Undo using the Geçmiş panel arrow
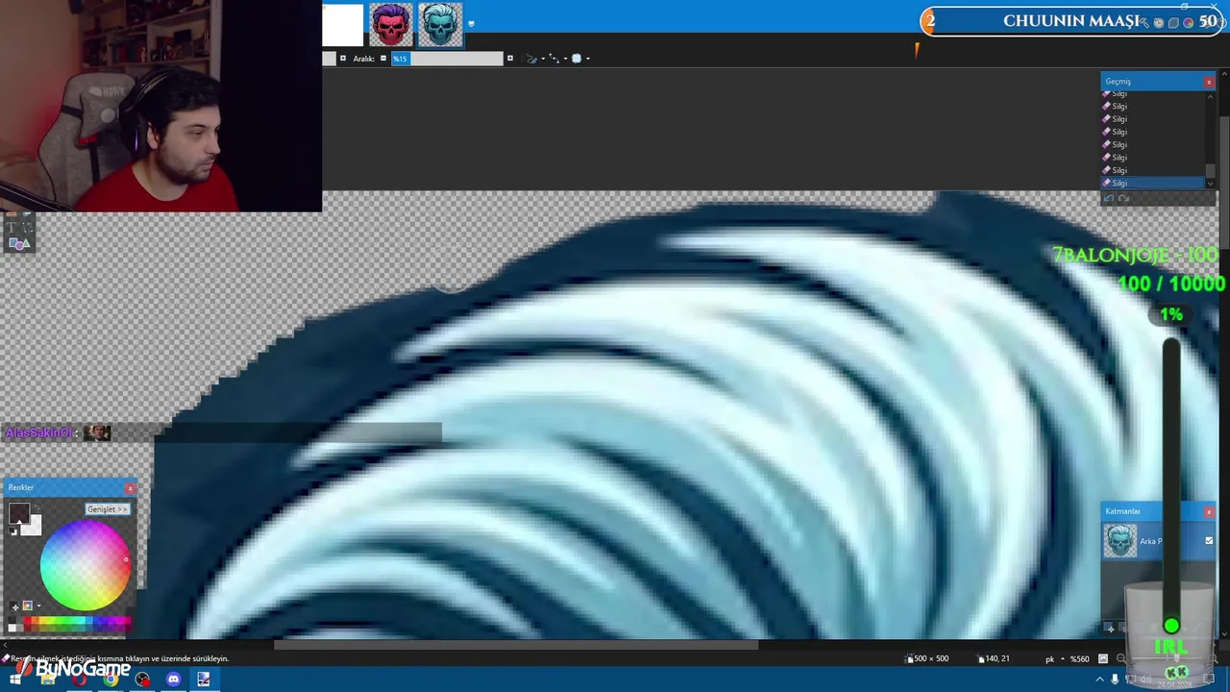 [x=1109, y=198]
